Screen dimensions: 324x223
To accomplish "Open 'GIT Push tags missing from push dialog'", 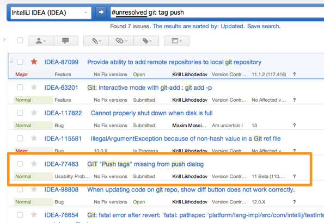I will coord(145,164).
